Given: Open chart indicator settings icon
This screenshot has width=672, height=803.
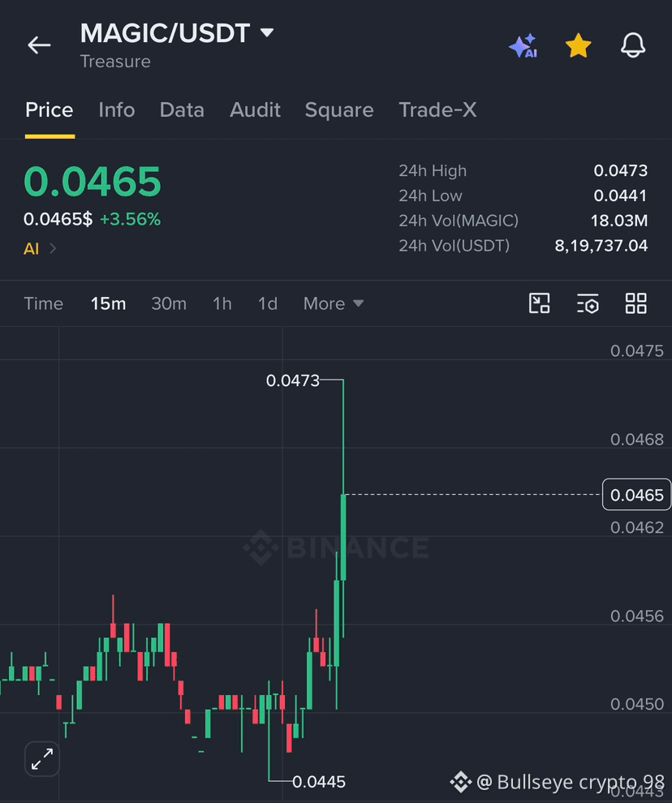Looking at the screenshot, I should (x=588, y=303).
